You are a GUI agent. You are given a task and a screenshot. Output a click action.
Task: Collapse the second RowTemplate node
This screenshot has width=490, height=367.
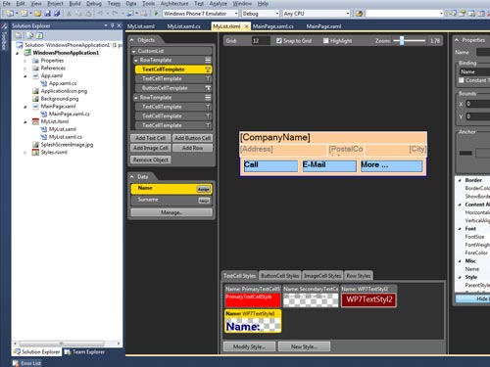[x=136, y=98]
